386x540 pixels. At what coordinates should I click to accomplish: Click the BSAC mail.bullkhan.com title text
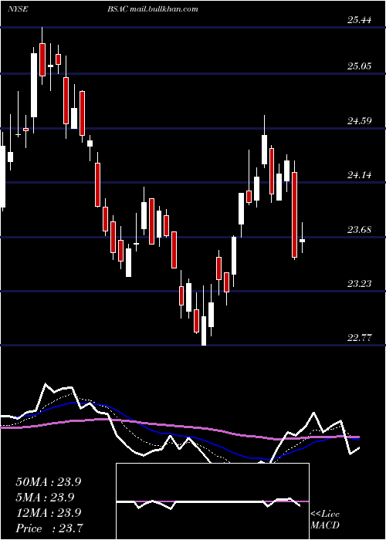point(152,9)
